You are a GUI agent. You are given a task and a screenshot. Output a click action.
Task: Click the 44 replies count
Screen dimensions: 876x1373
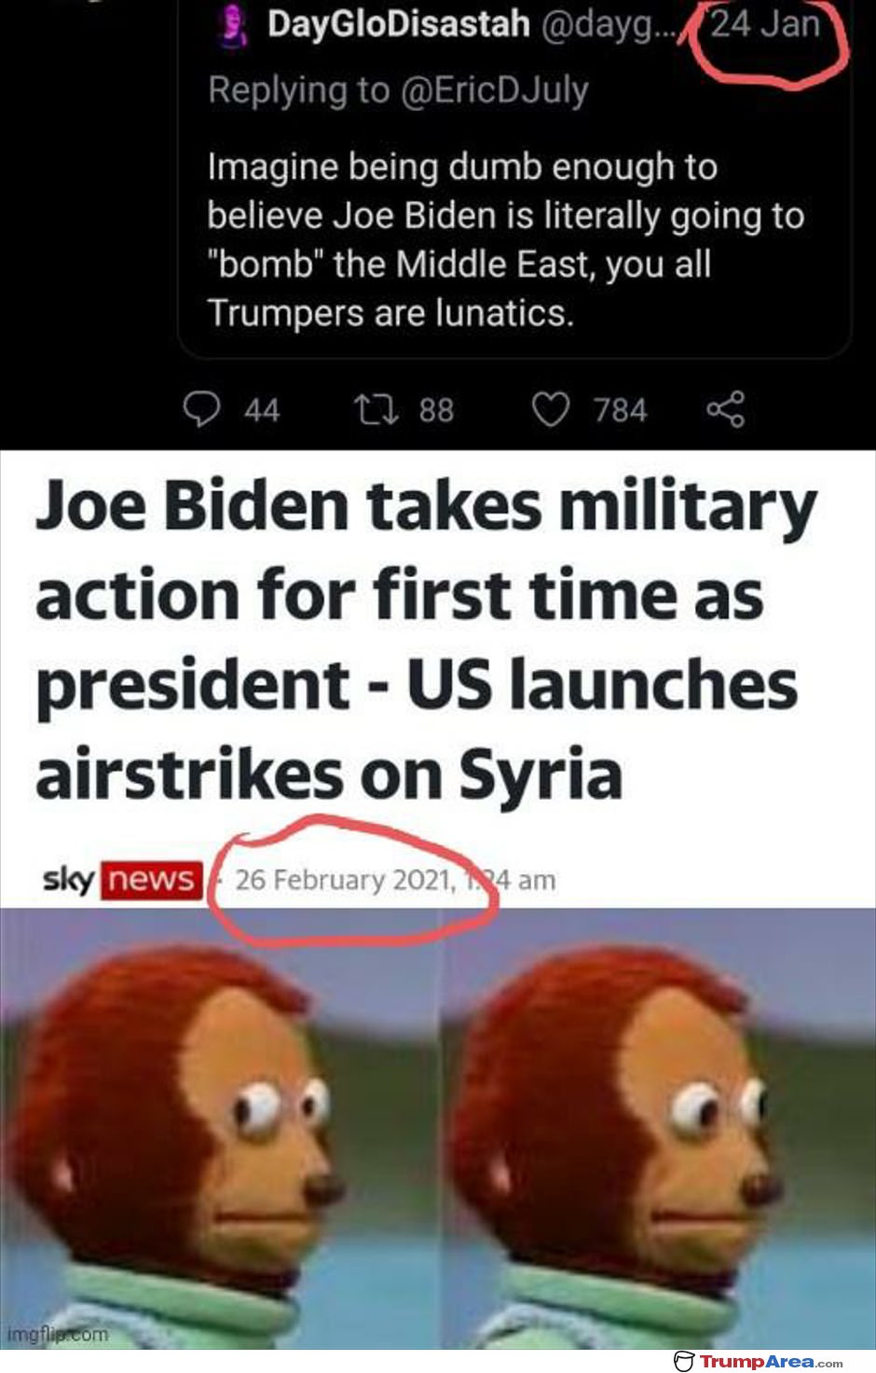[x=262, y=410]
